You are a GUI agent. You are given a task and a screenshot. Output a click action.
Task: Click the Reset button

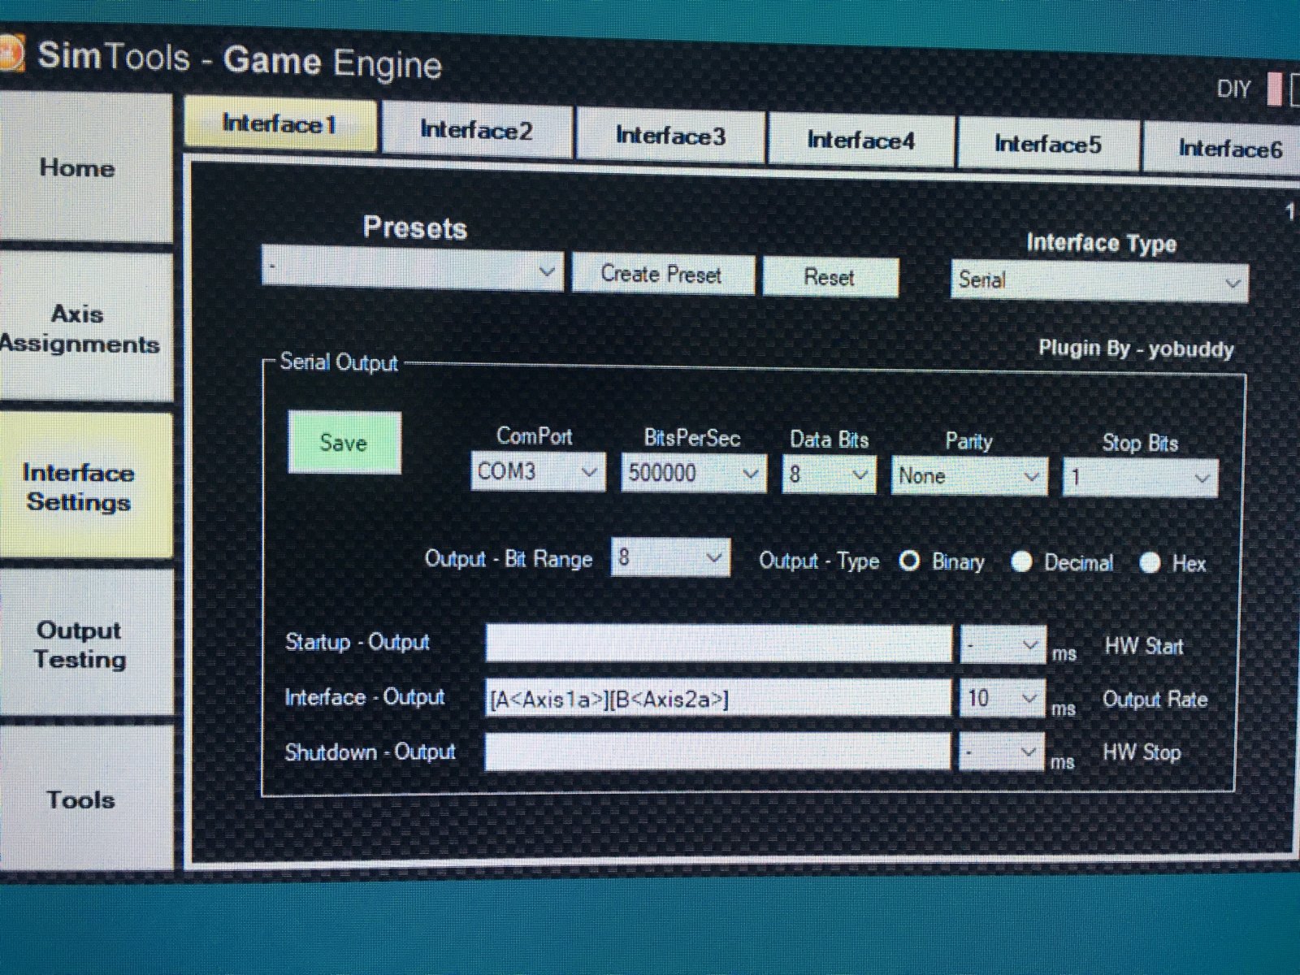click(x=830, y=277)
